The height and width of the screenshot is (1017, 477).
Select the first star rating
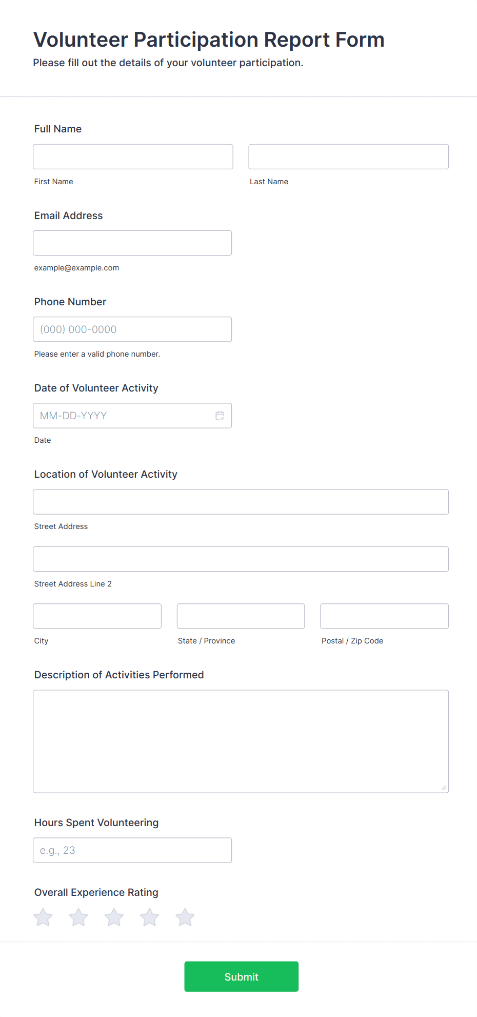pyautogui.click(x=43, y=917)
